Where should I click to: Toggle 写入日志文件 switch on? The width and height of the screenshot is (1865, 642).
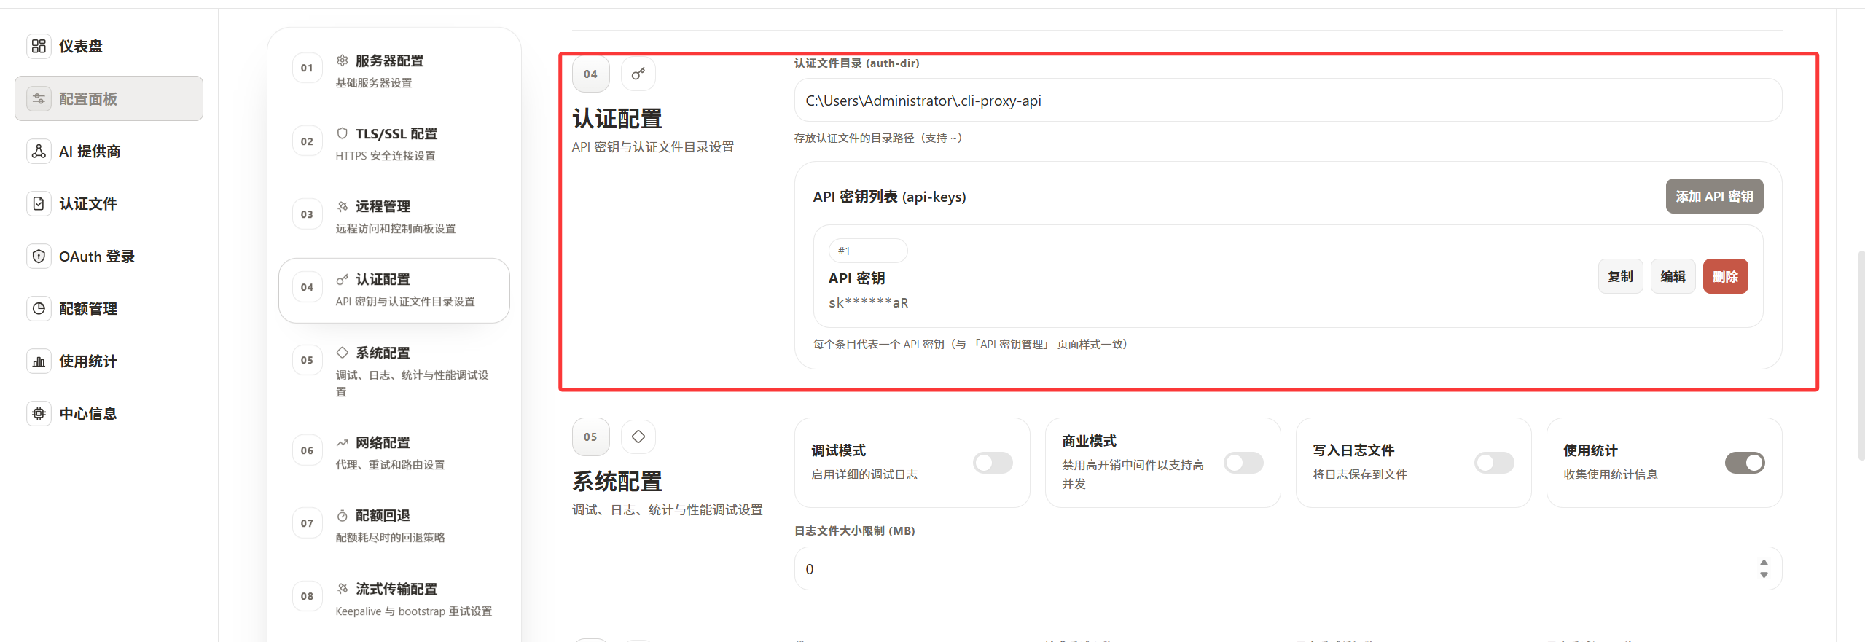[1494, 463]
